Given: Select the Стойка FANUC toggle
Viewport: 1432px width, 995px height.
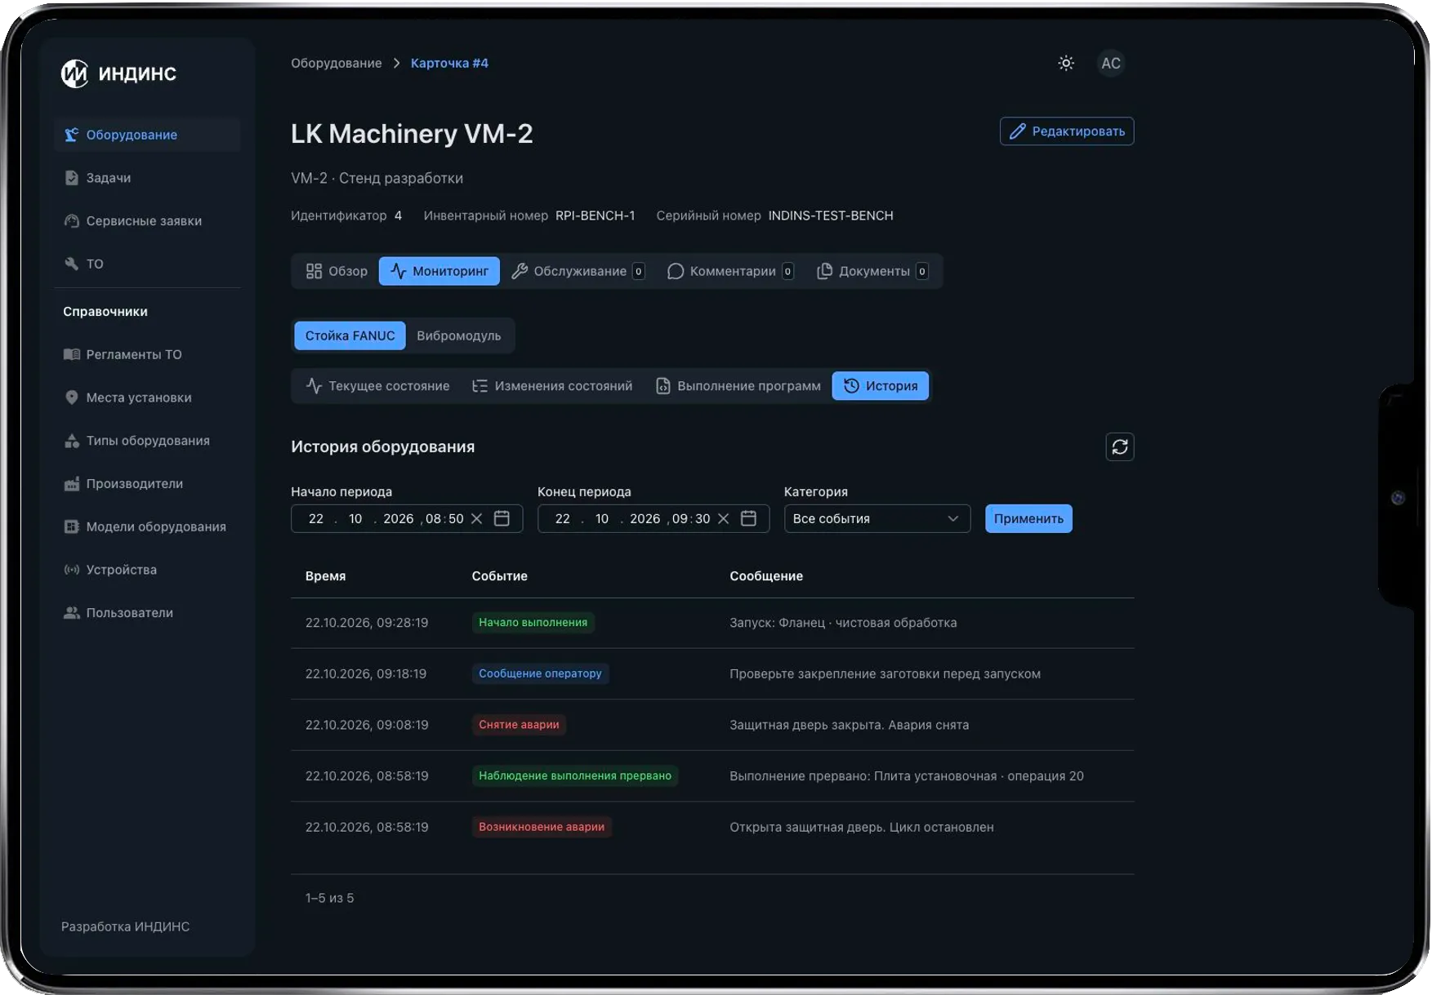Looking at the screenshot, I should pyautogui.click(x=350, y=335).
